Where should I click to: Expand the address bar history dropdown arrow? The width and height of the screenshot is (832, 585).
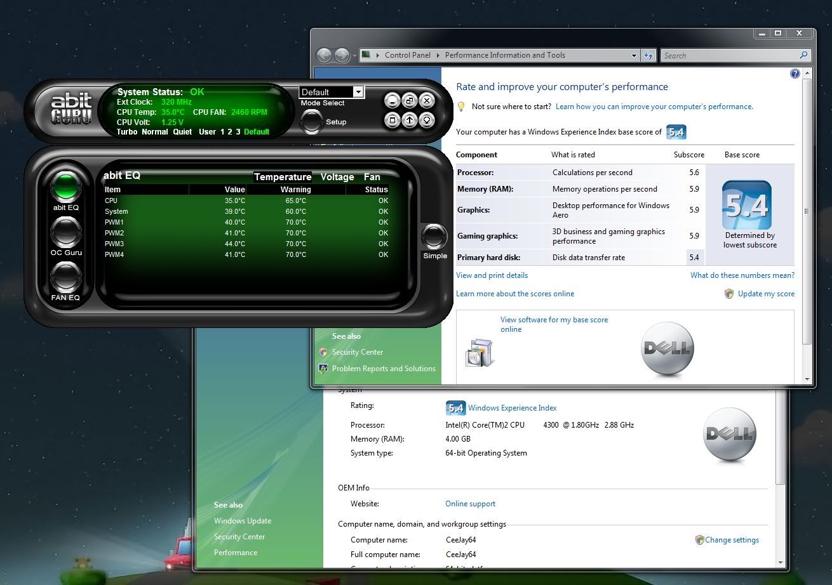634,55
